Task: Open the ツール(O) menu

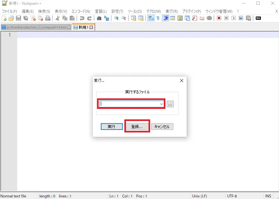Action: coord(135,11)
